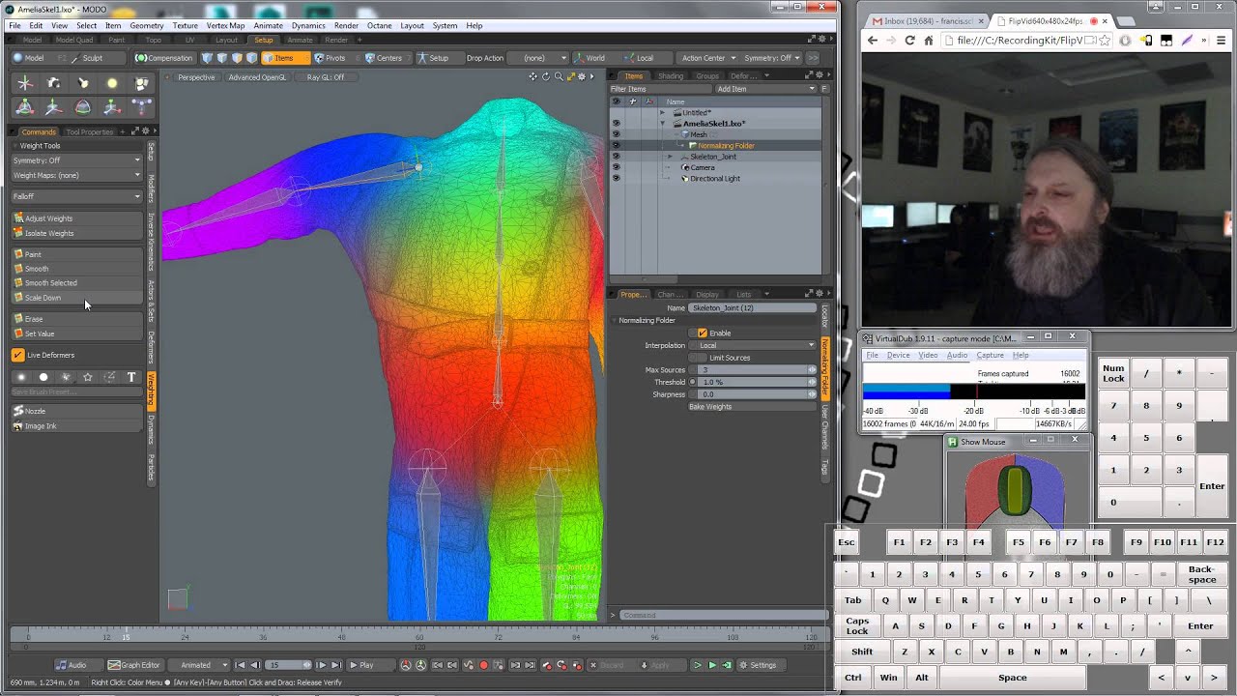
Task: Enable the Limit Sources checkbox
Action: [703, 358]
